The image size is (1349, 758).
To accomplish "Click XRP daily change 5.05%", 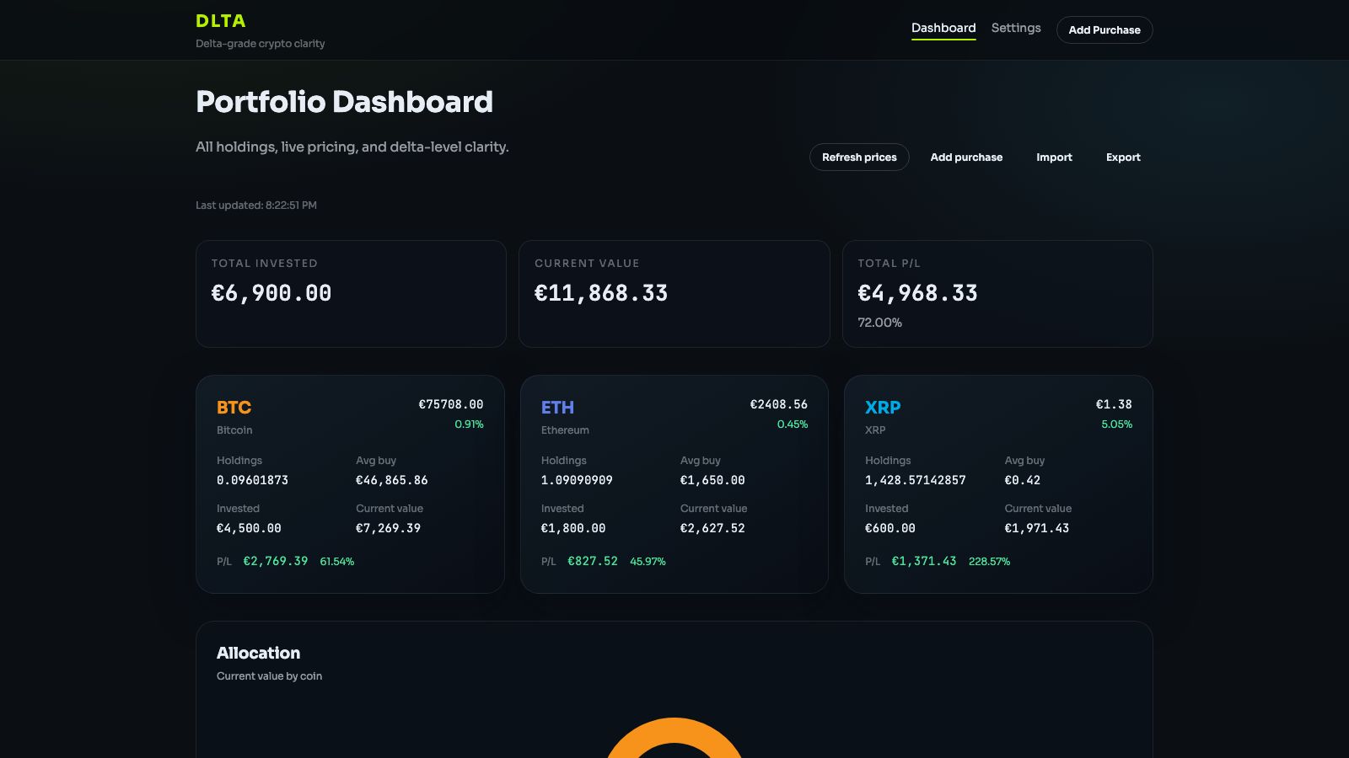I will coord(1116,424).
